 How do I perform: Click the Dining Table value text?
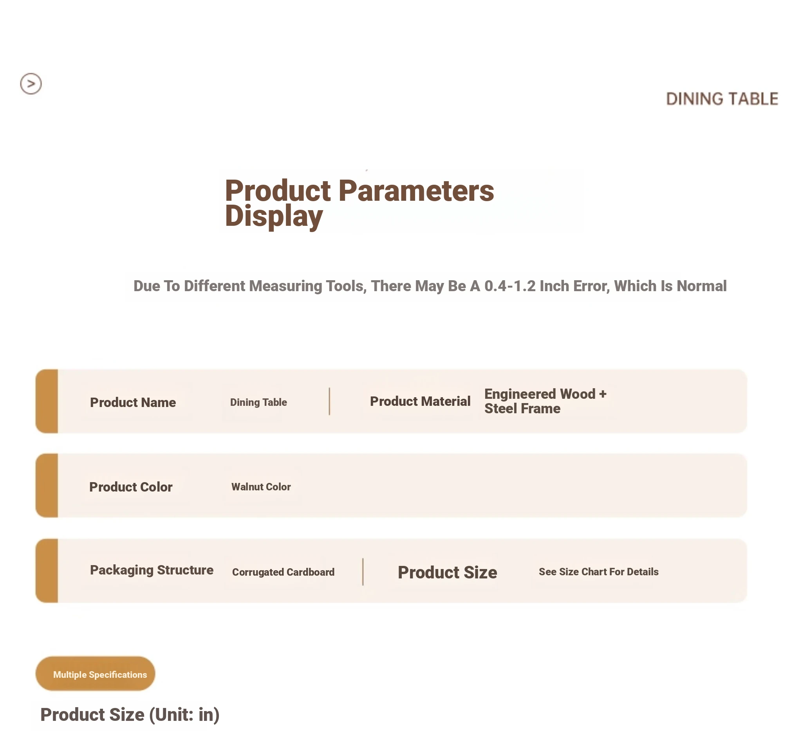tap(258, 402)
